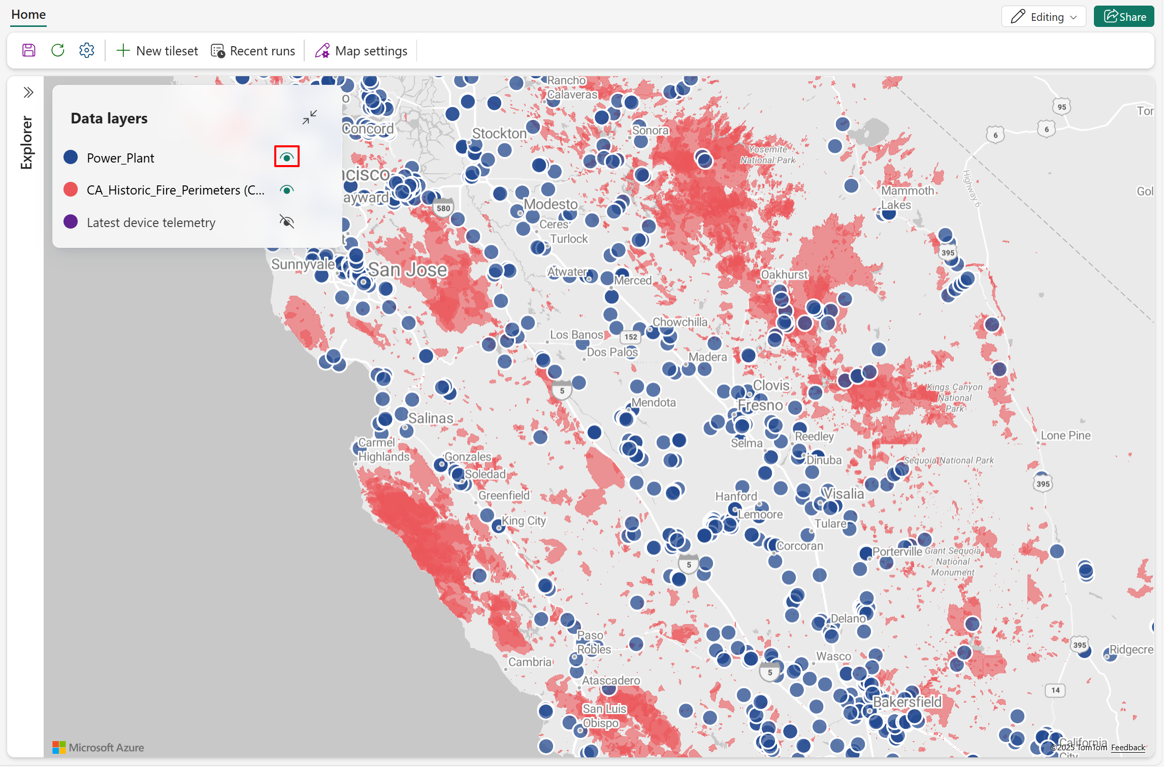The height and width of the screenshot is (767, 1164).
Task: Click the Save icon in toolbar
Action: [29, 50]
